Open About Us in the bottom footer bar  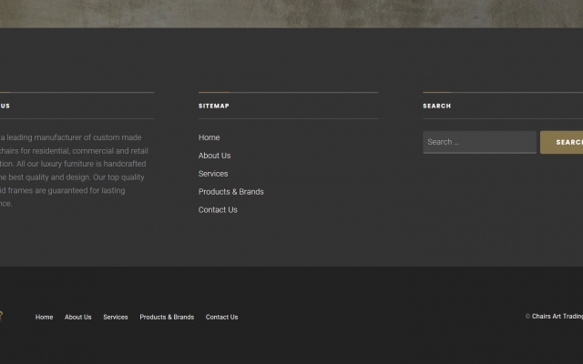77,318
